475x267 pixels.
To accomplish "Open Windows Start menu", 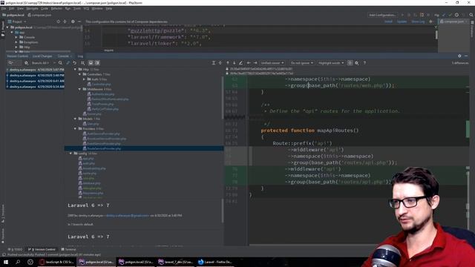I will pos(6,262).
